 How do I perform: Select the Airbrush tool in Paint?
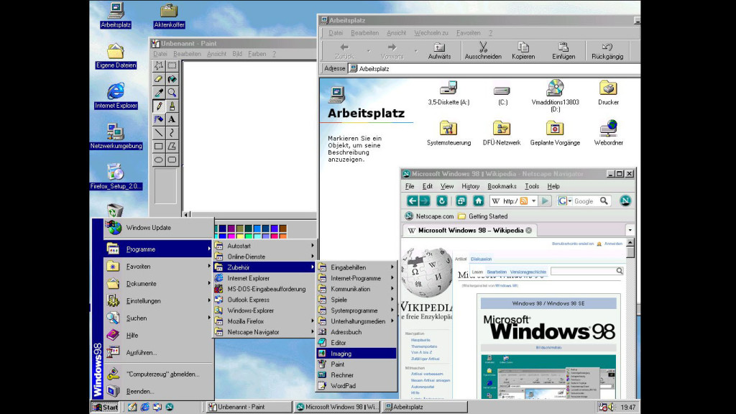(159, 119)
